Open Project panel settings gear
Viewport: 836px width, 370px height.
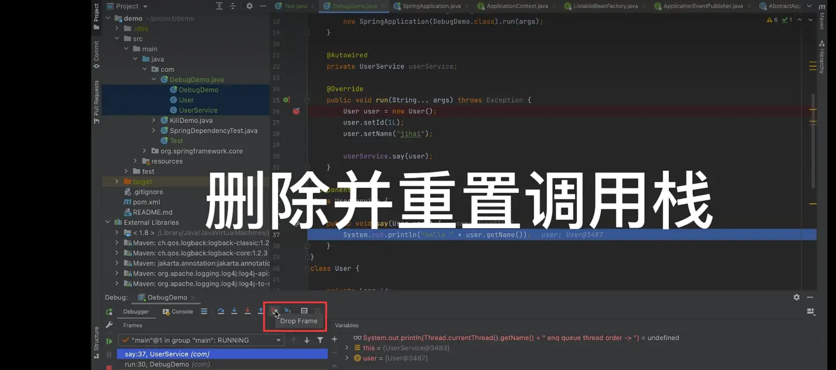coord(249,6)
